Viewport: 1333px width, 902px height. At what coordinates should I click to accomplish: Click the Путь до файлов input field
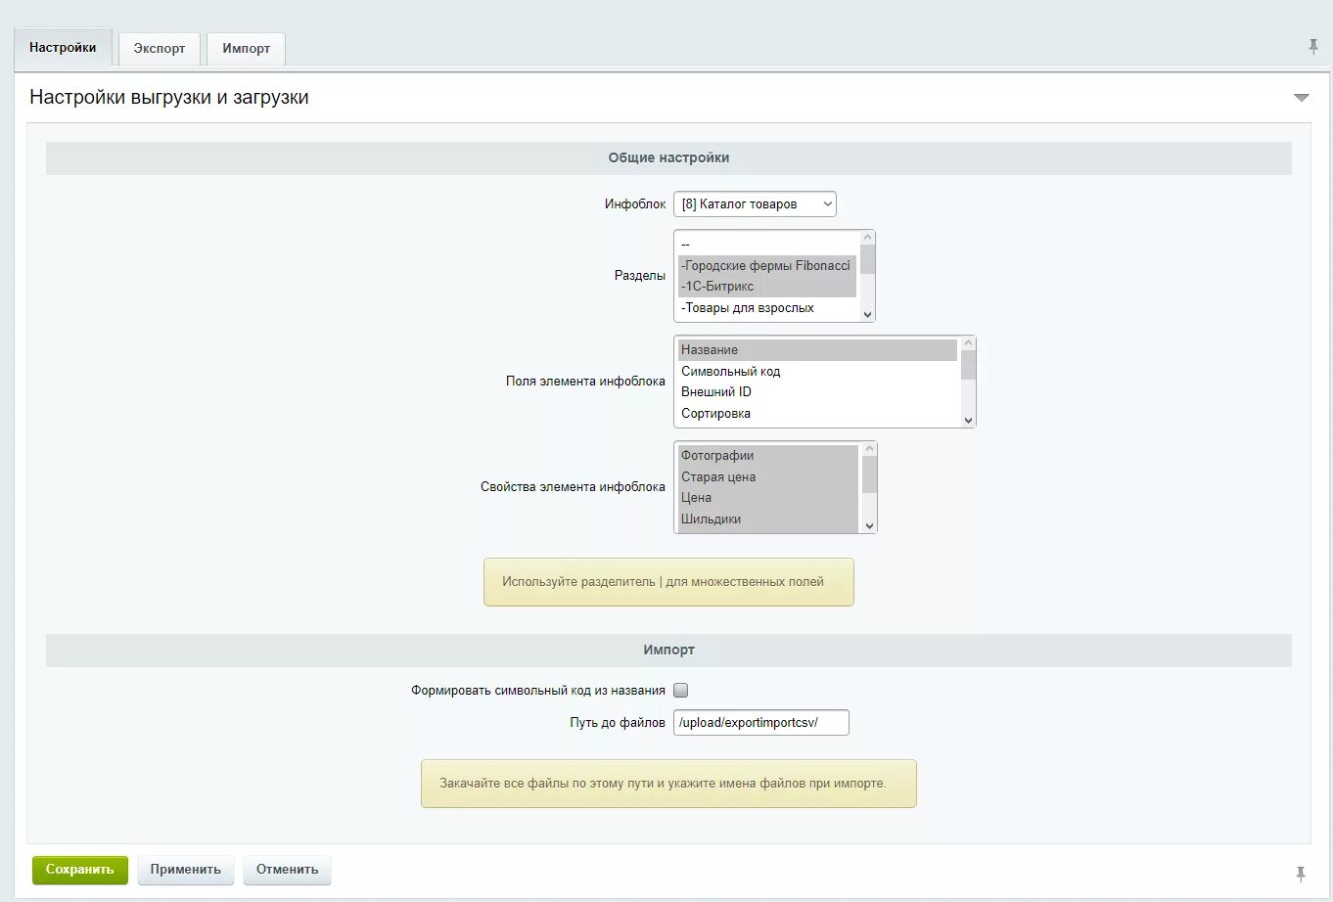point(760,723)
